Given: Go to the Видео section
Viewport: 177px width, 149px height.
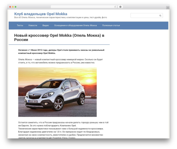Looking at the screenshot, I should pos(46,25).
